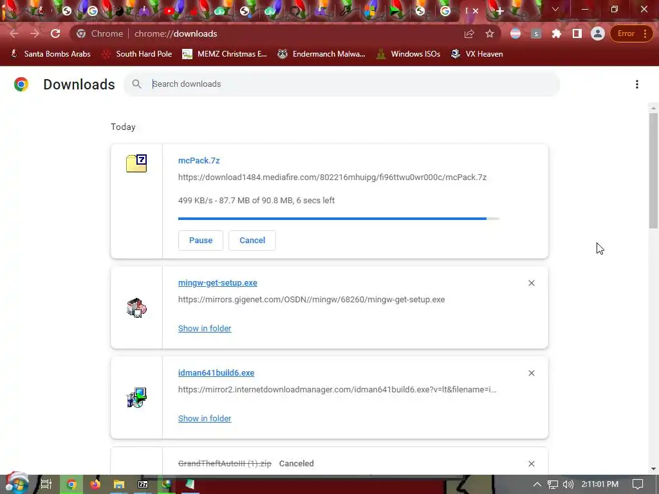Show idman641build6.exe in folder
The image size is (659, 494).
tap(205, 418)
